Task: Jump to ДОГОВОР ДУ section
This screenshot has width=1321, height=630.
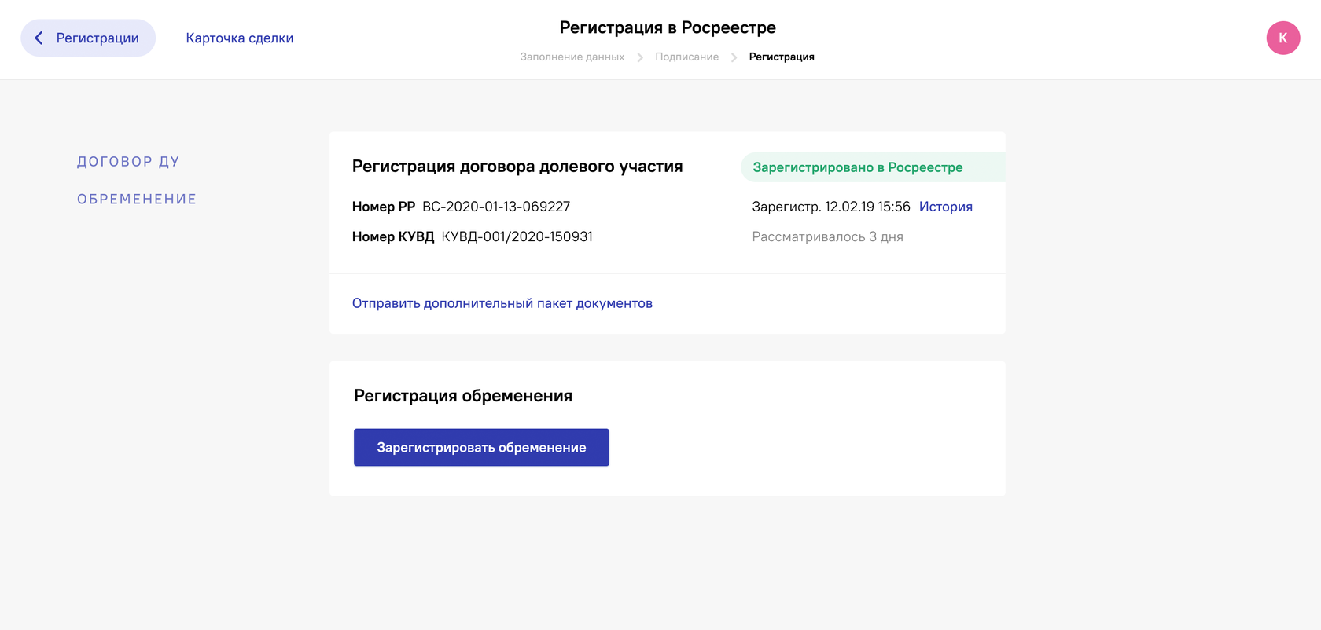Action: tap(128, 162)
